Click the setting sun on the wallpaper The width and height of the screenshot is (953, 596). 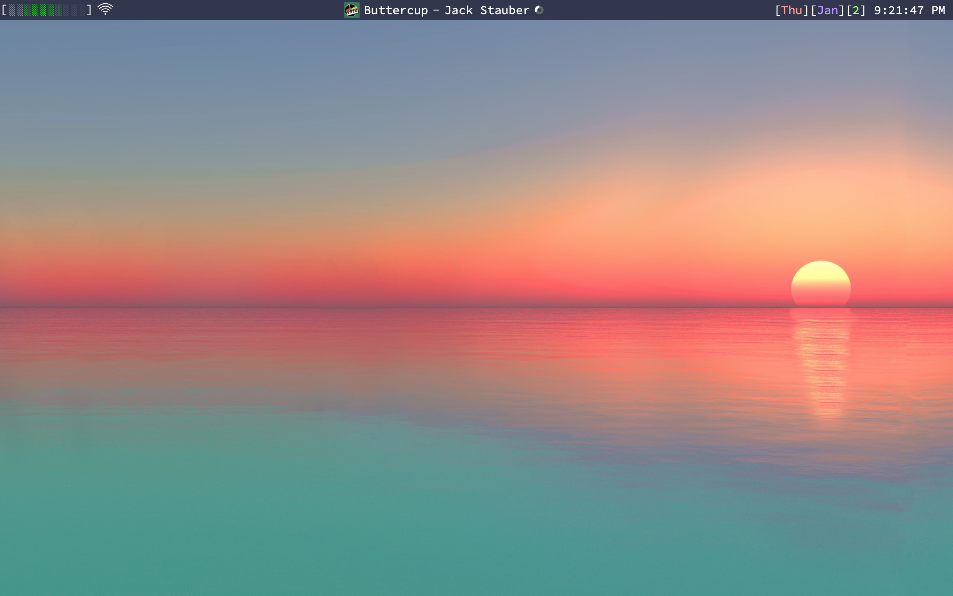pos(821,283)
